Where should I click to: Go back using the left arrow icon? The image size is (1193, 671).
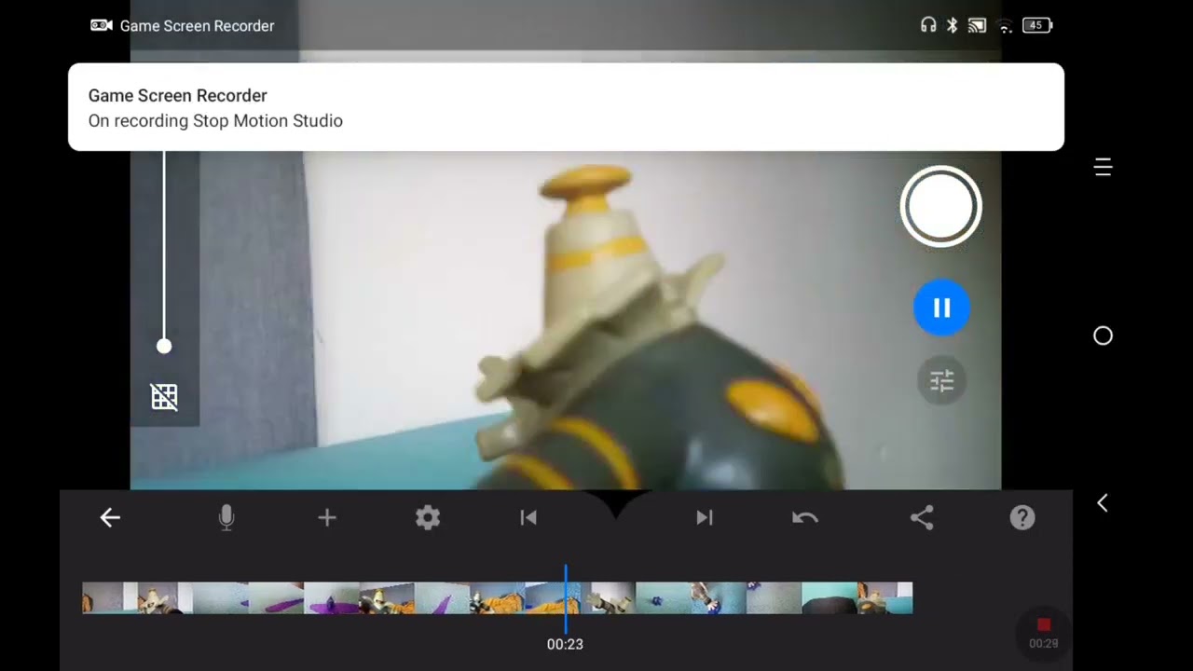[x=110, y=517]
